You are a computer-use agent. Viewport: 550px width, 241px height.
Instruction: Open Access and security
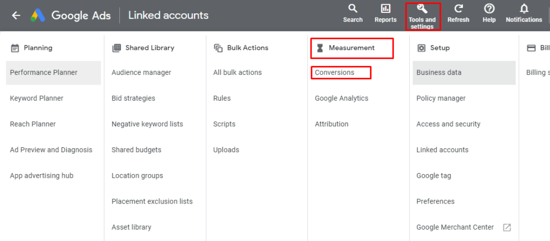[x=448, y=124]
